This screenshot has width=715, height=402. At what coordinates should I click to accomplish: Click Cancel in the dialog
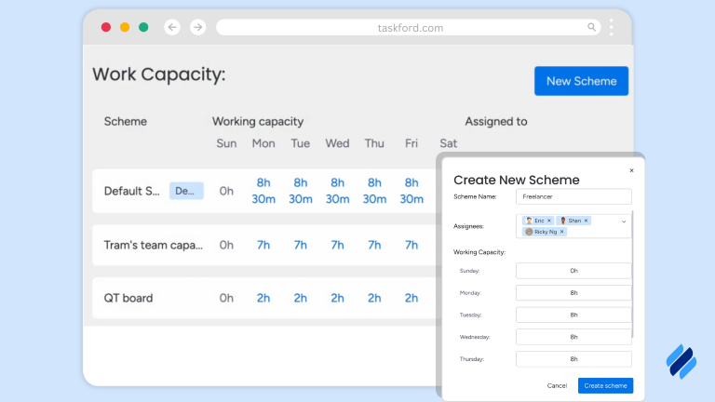(x=557, y=385)
